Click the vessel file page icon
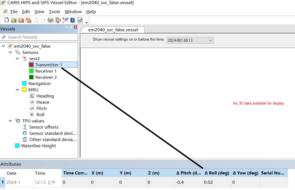This screenshot has width=295, height=190. pos(80,20)
